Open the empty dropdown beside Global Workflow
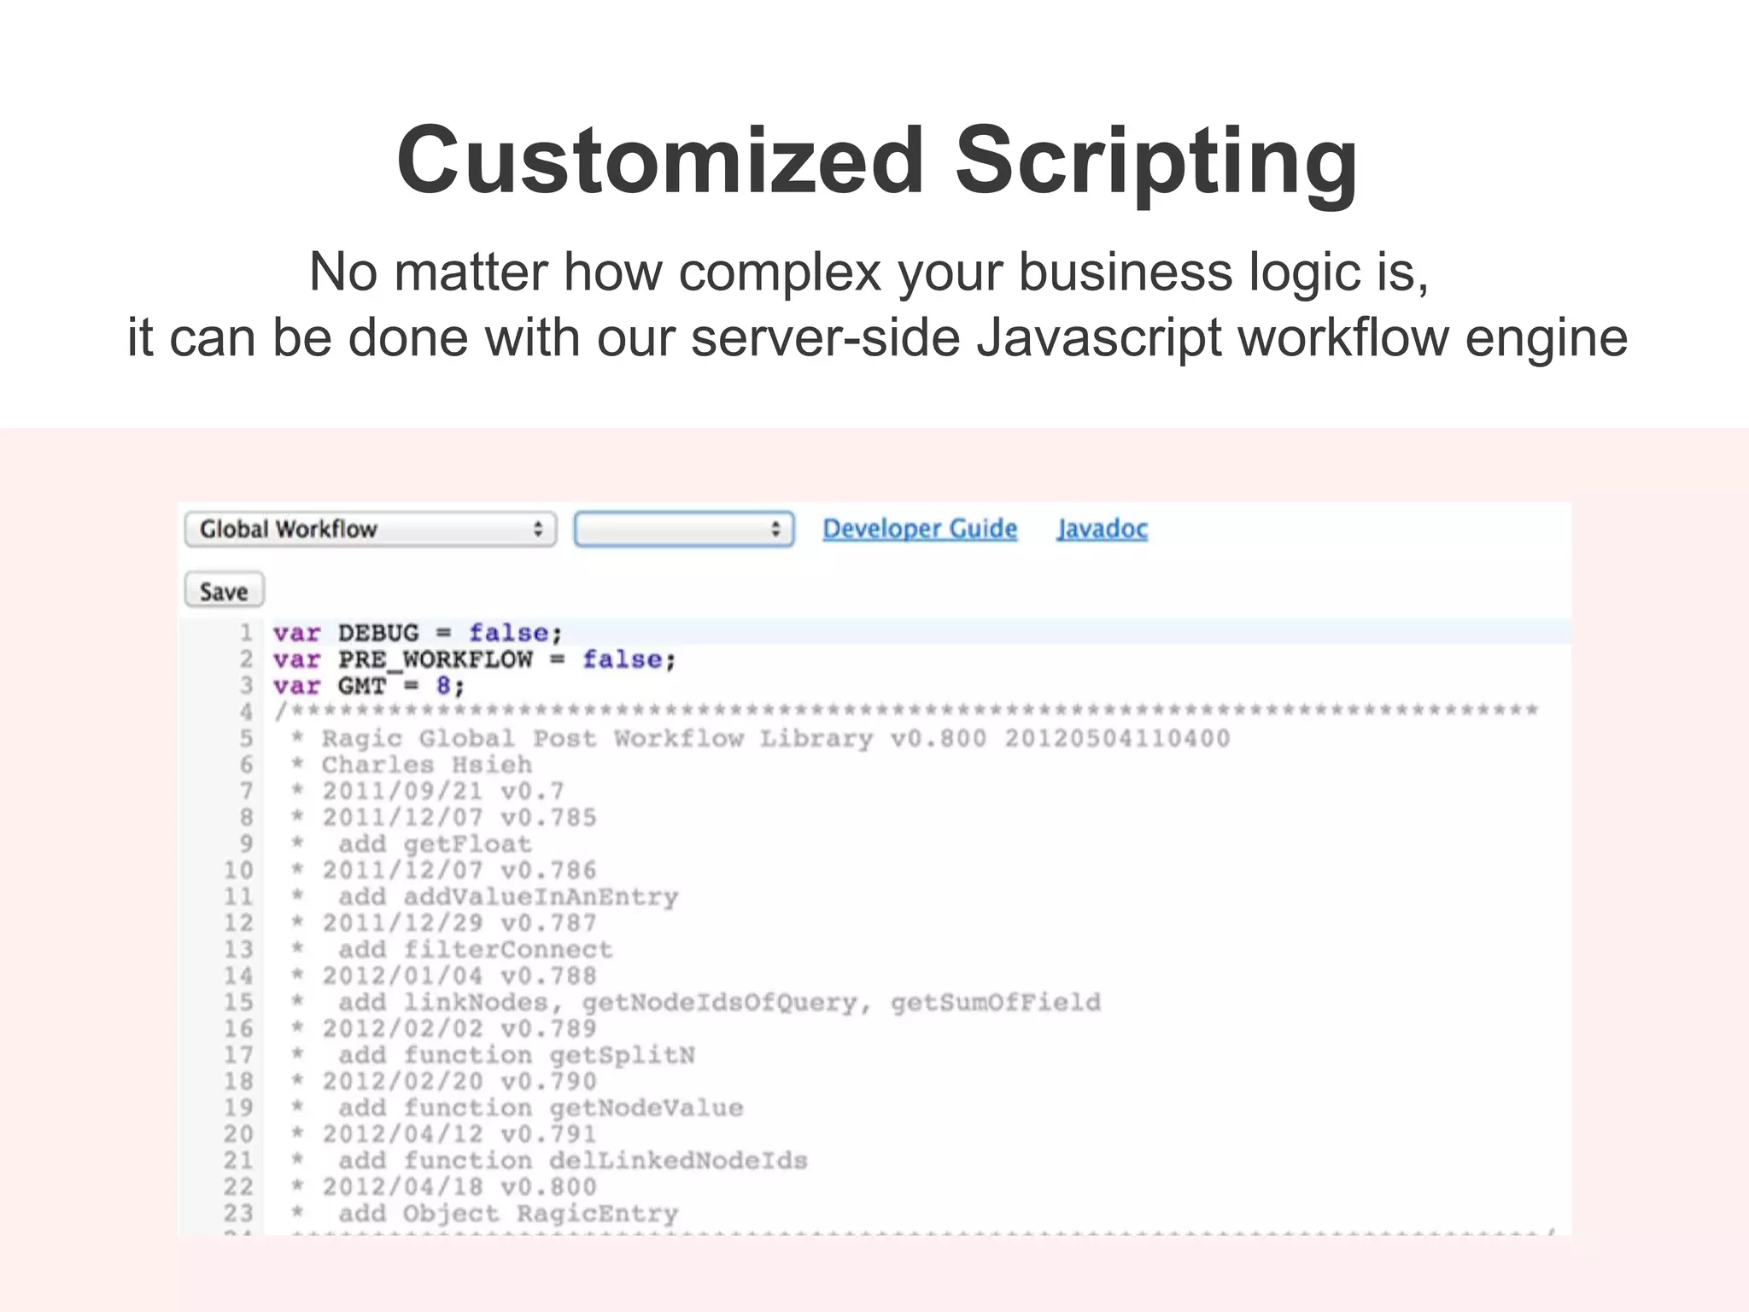 684,529
